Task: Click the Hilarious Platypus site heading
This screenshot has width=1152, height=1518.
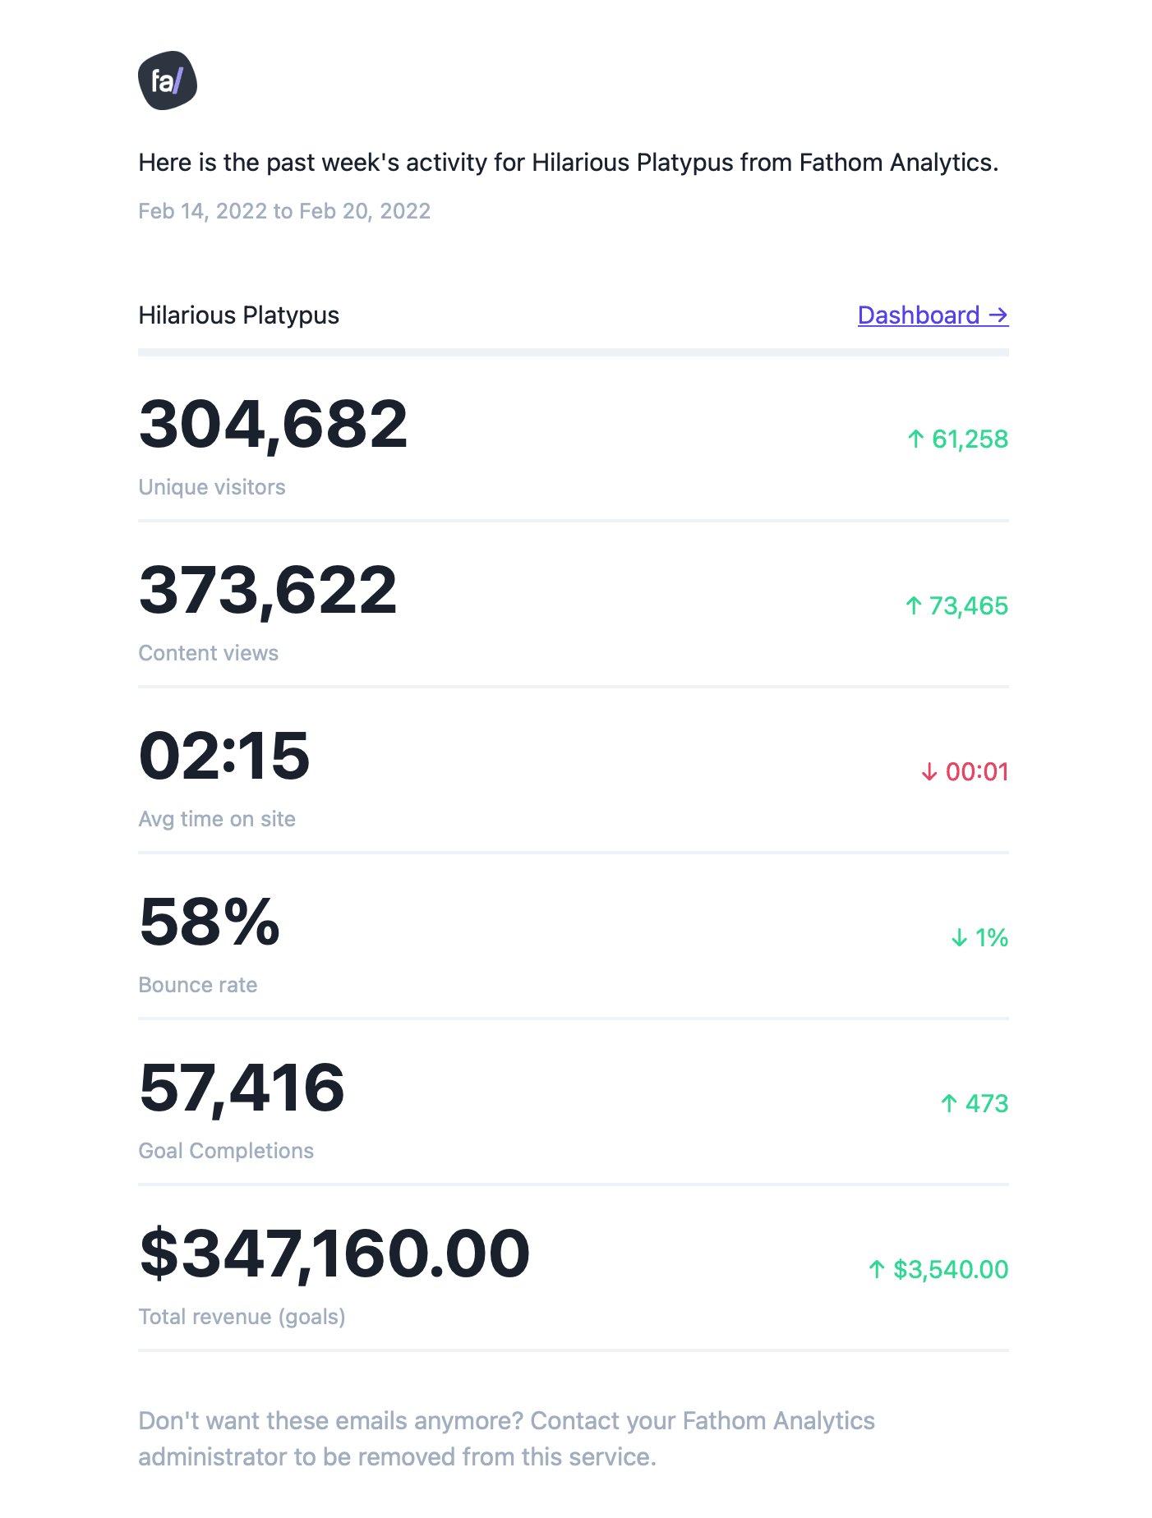Action: (238, 315)
